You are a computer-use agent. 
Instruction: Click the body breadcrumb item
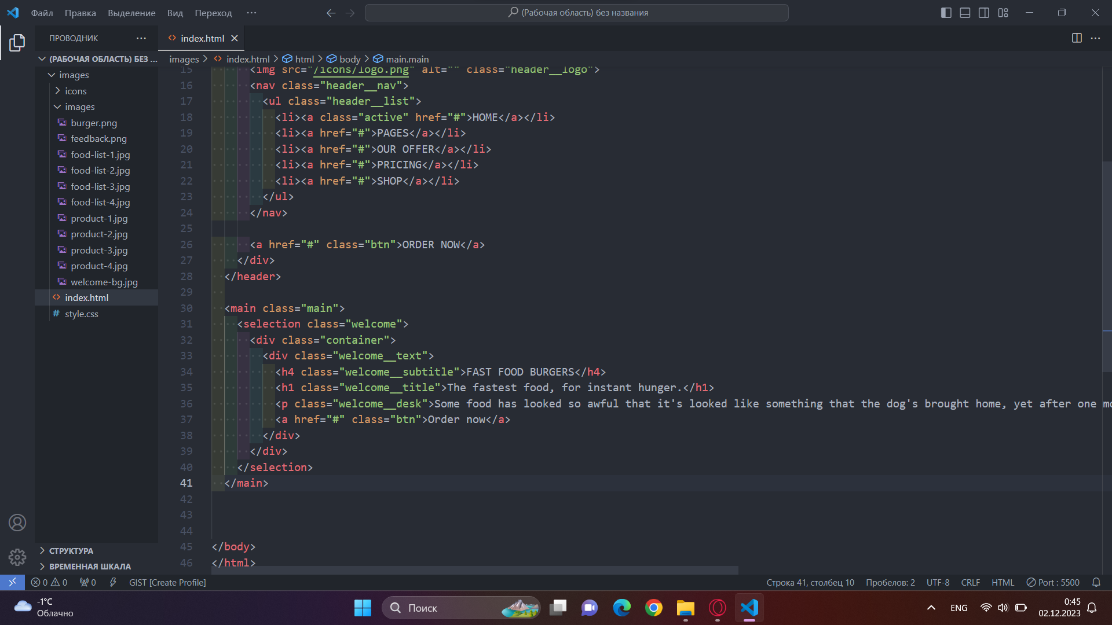tap(343, 59)
